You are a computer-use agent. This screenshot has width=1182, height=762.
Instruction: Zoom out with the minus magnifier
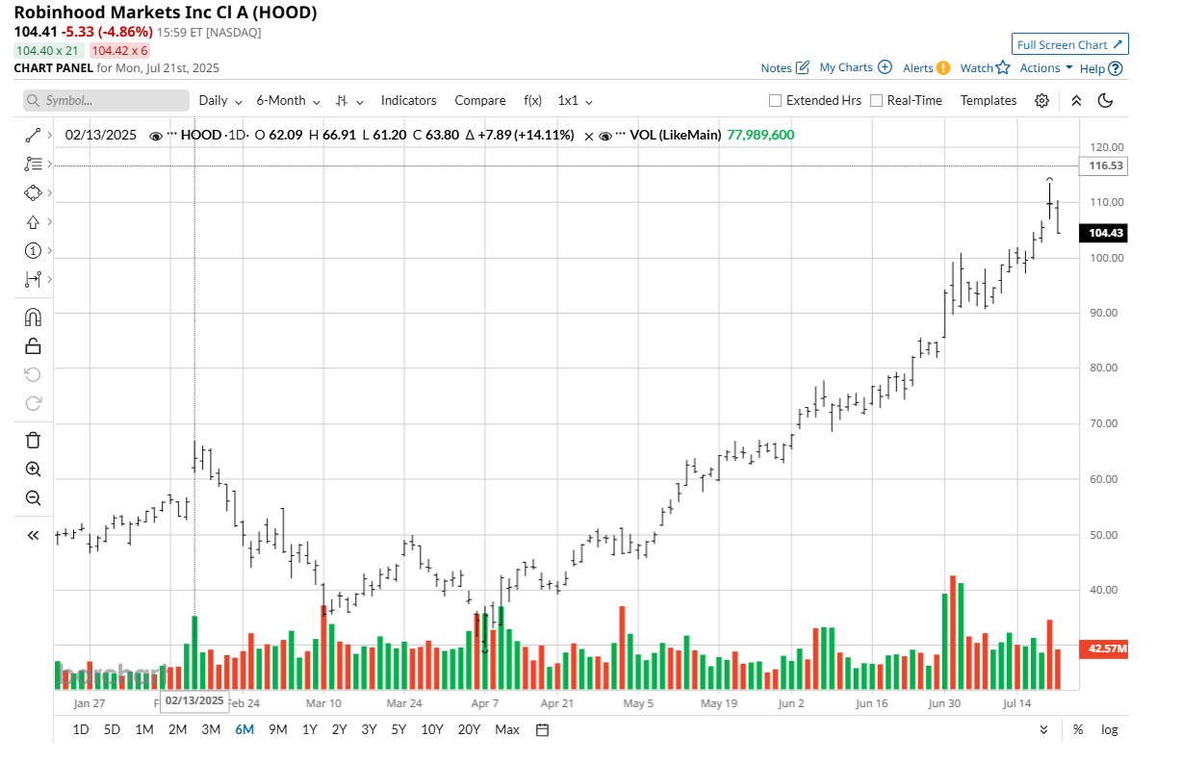33,498
